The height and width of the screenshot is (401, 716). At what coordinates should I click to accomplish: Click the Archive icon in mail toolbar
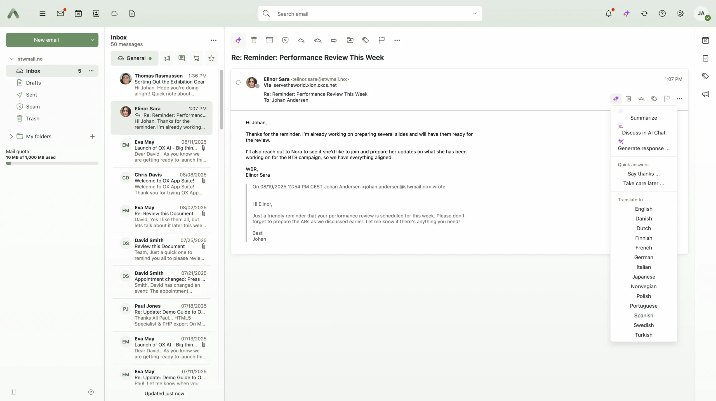point(269,40)
